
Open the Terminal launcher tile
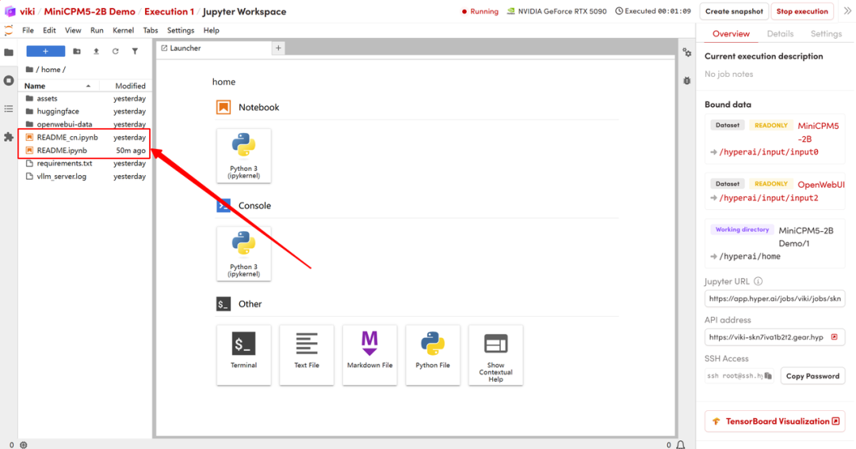tap(243, 355)
